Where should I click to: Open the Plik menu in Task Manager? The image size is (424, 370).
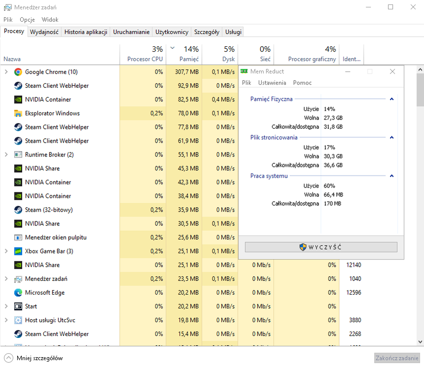click(x=8, y=20)
